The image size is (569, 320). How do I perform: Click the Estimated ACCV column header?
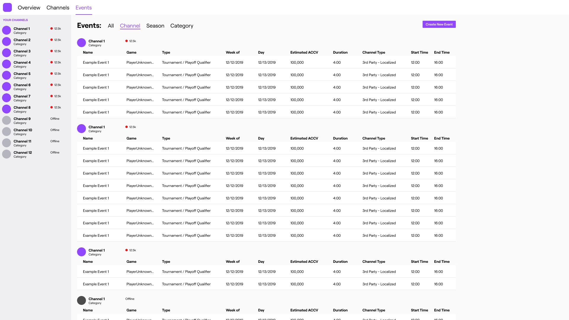tap(304, 52)
